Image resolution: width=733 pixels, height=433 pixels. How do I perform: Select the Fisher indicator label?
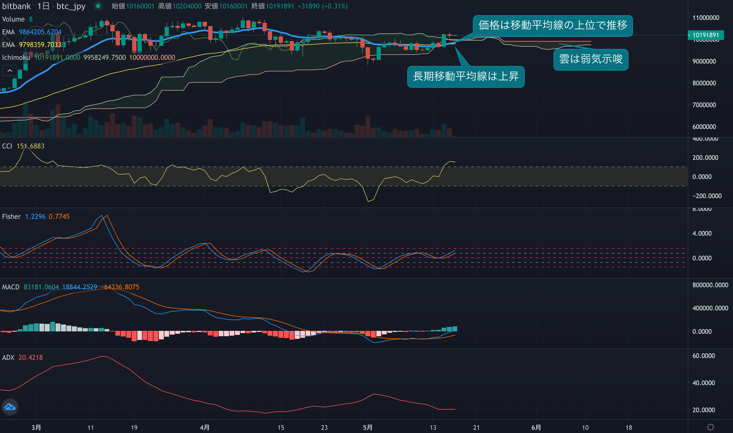(11, 216)
